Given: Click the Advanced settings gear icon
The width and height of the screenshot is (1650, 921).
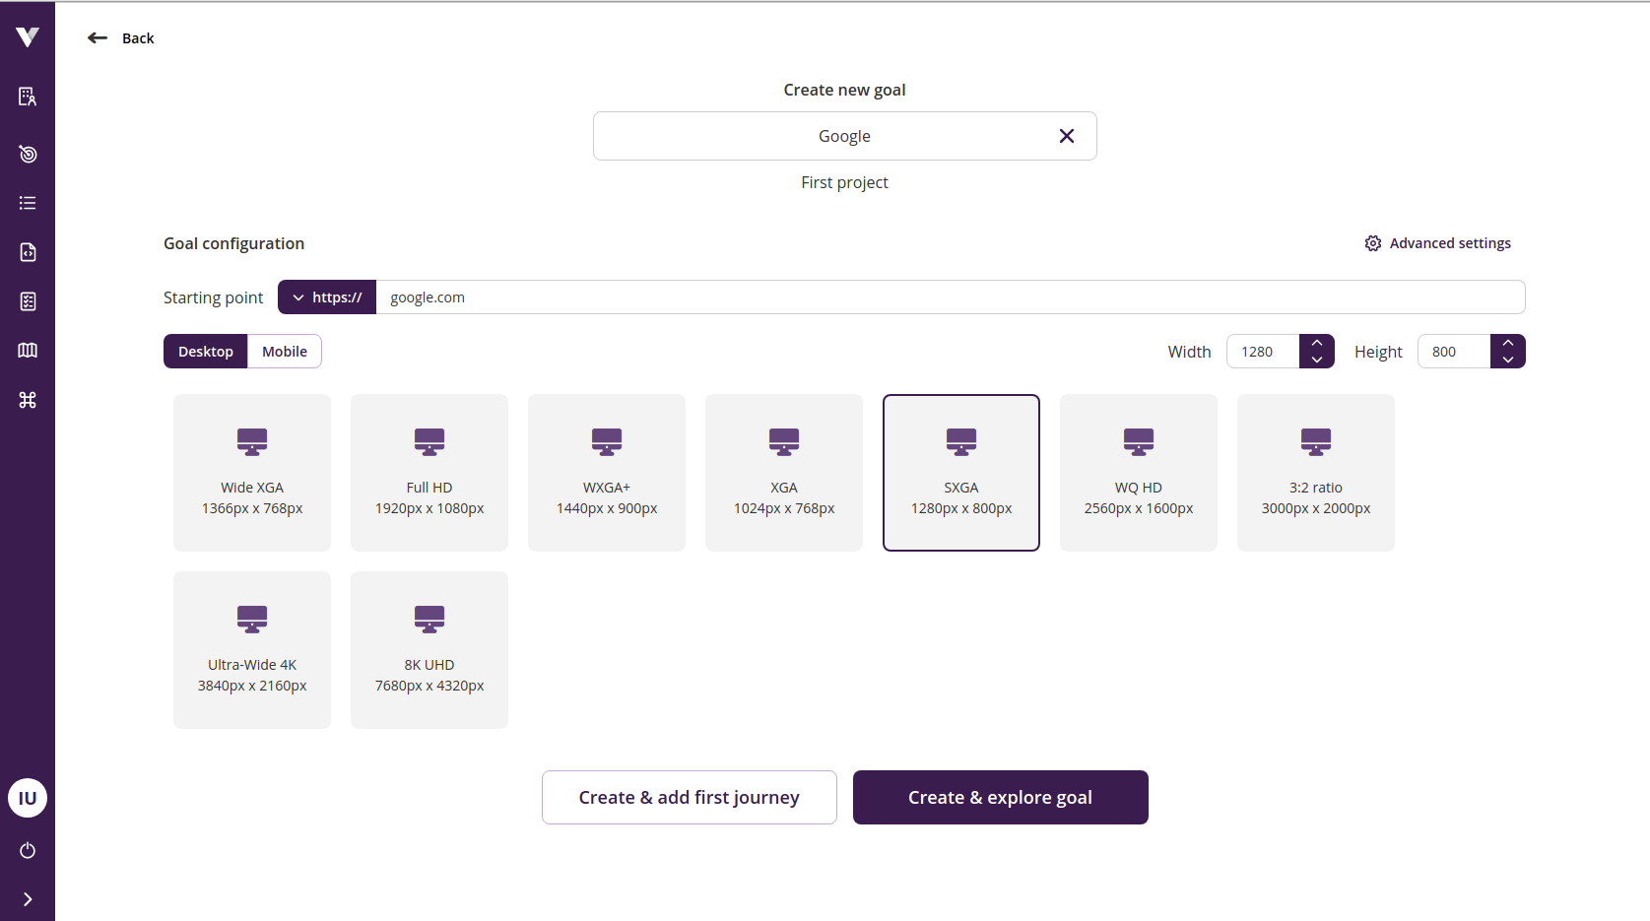Looking at the screenshot, I should click(1373, 243).
